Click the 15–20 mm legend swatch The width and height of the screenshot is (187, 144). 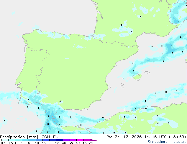tap(46, 140)
